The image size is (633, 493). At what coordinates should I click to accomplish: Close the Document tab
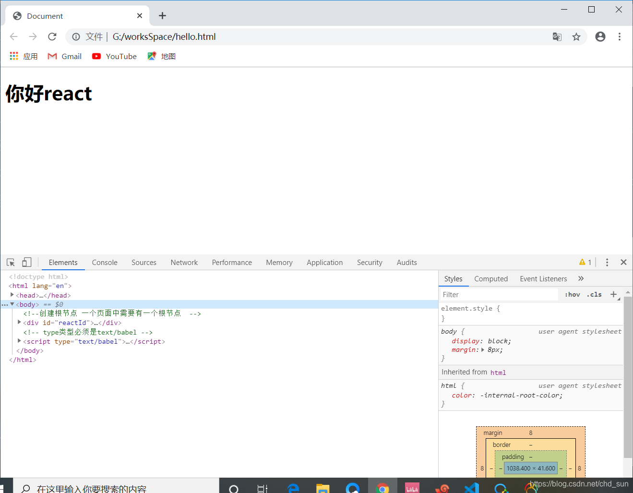pos(140,16)
